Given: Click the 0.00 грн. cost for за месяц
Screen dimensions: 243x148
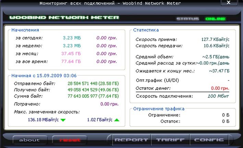Looking at the screenshot, I should 107,54.
